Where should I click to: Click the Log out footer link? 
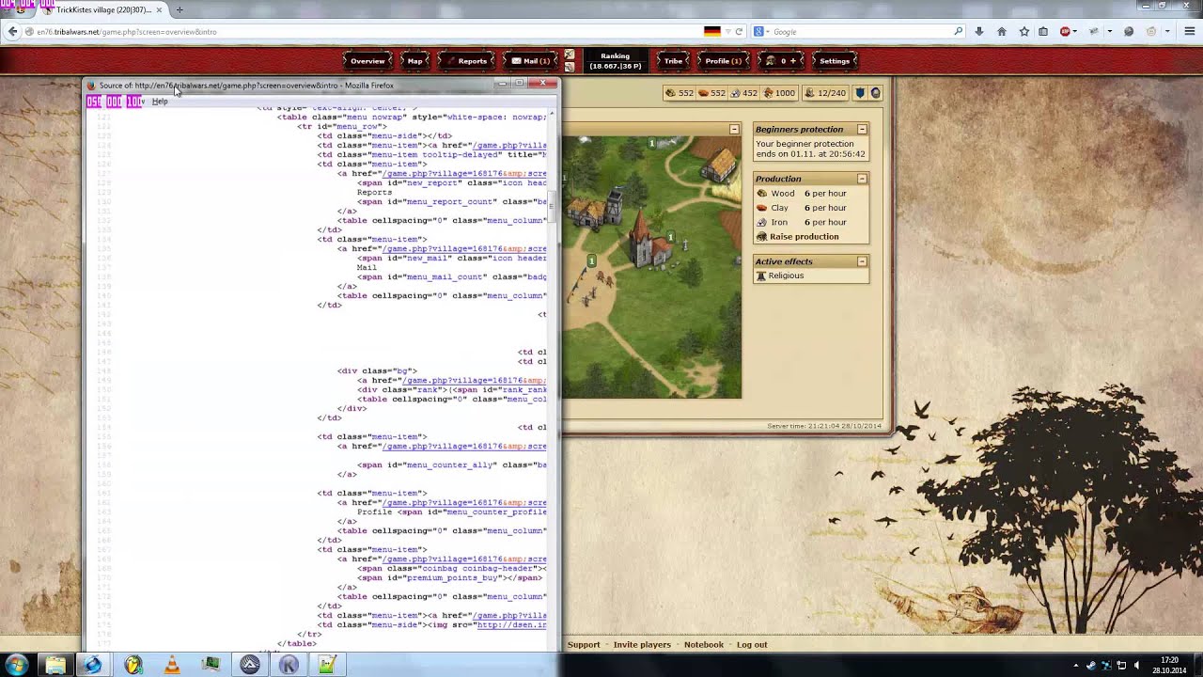(x=752, y=645)
